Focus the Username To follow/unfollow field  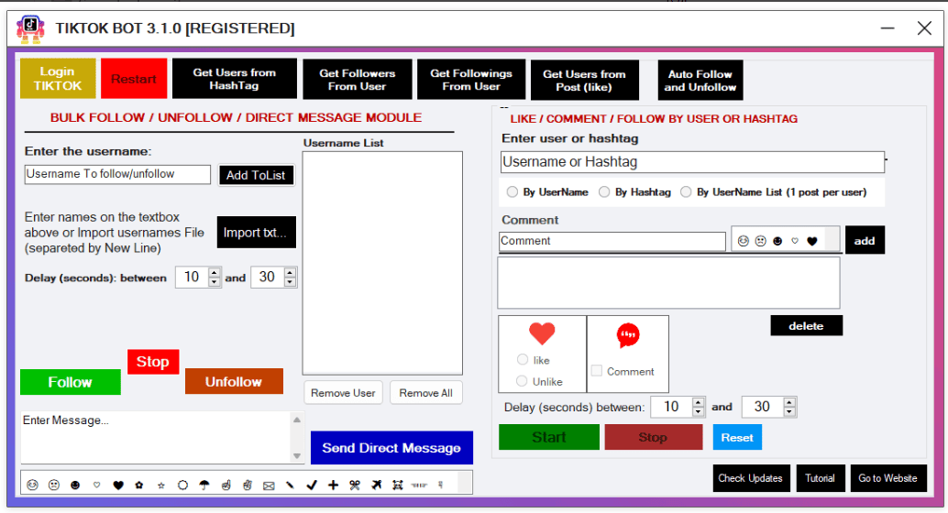[118, 174]
